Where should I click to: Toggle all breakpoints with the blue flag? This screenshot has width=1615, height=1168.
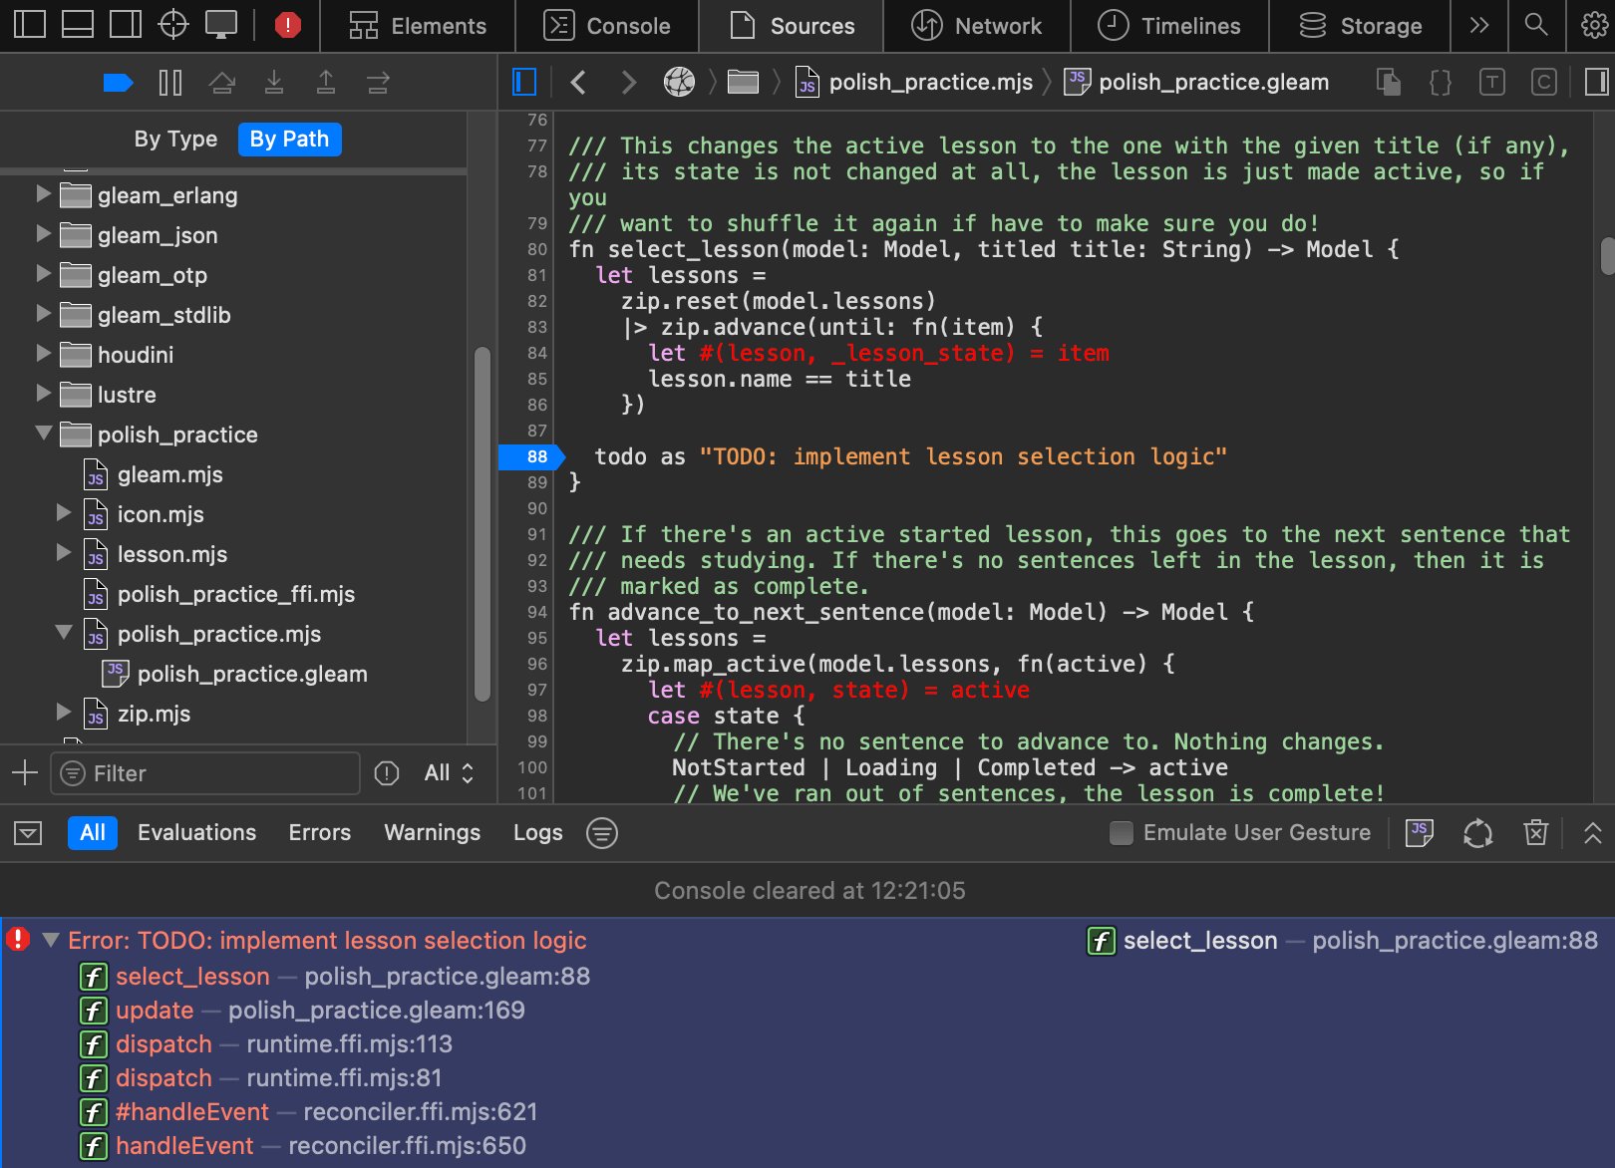click(118, 82)
